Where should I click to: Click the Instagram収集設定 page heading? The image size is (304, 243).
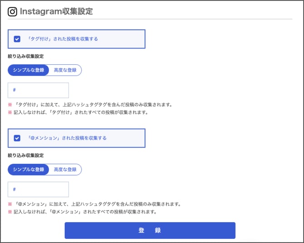pyautogui.click(x=56, y=12)
